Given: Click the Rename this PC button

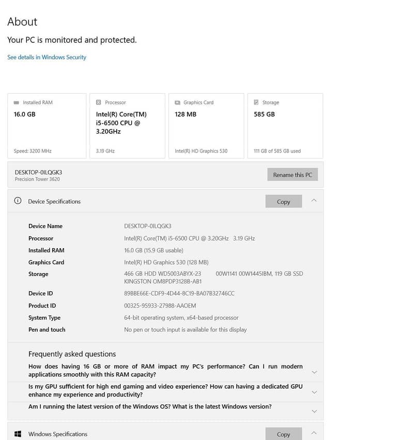Looking at the screenshot, I should (293, 175).
